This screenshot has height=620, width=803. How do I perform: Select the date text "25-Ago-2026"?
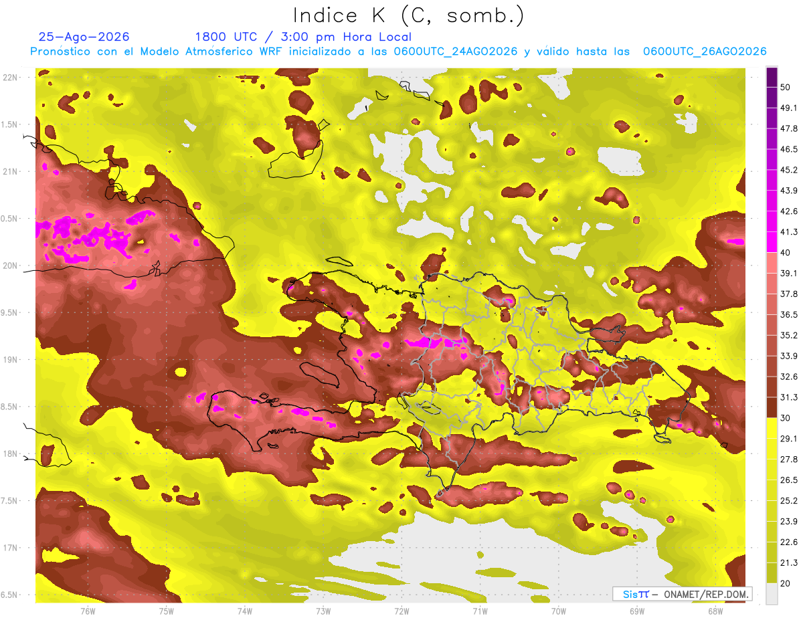coord(84,37)
